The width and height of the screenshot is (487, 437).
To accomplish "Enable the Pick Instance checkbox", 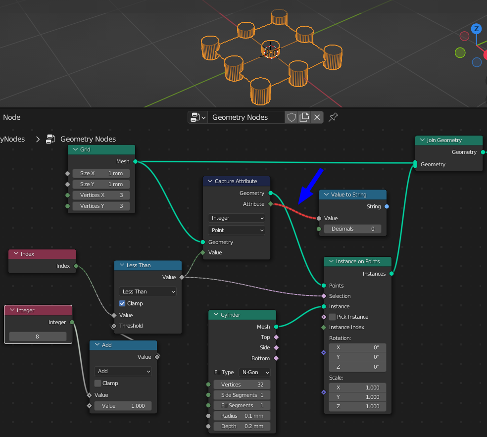I will pos(332,317).
